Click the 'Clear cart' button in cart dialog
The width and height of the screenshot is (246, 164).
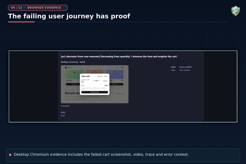pos(100,76)
